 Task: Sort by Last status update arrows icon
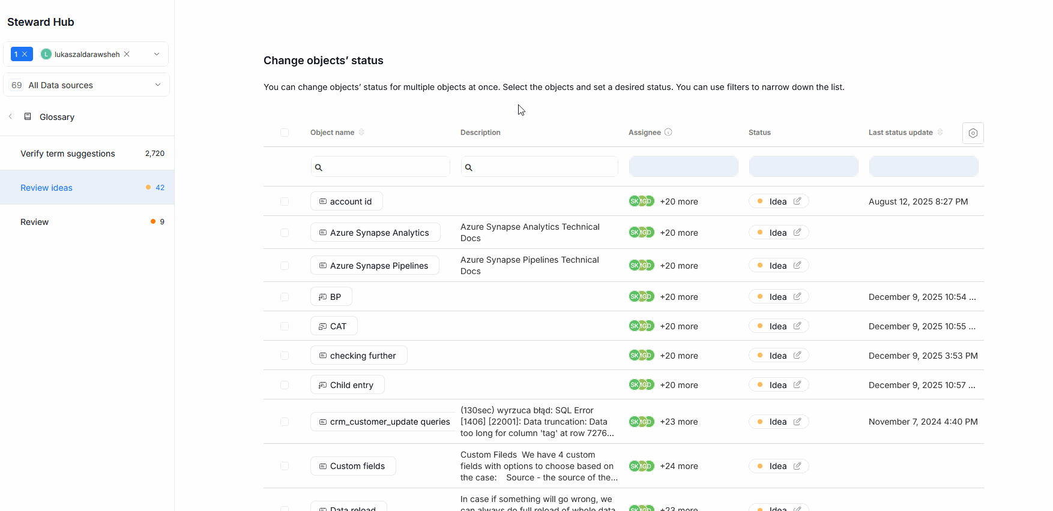(940, 132)
